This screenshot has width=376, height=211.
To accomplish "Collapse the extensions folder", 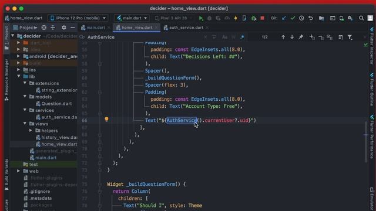I will [x=25, y=83].
